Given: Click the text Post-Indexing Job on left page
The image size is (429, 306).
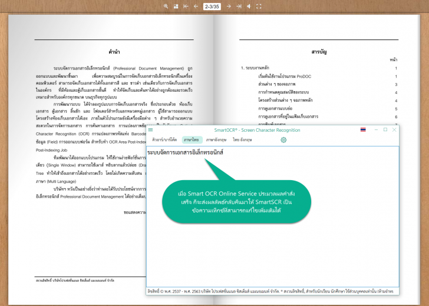Looking at the screenshot, I should pos(51,150).
